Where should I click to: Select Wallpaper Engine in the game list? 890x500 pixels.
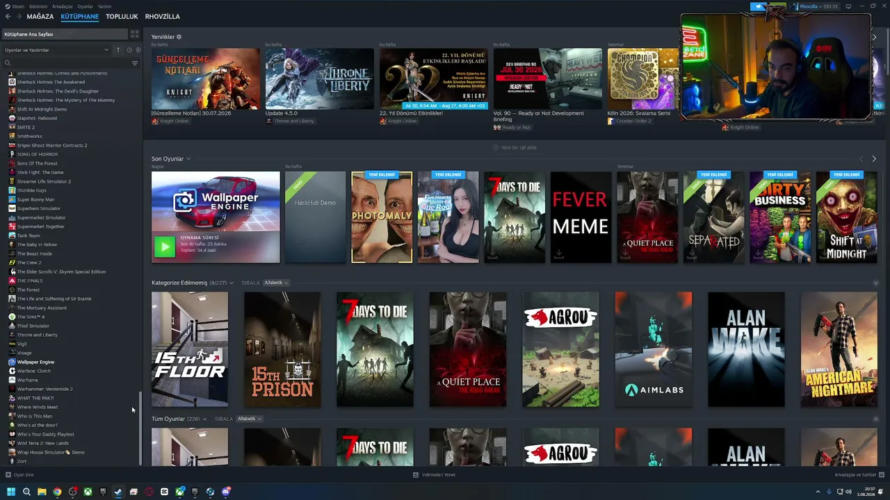(x=35, y=362)
